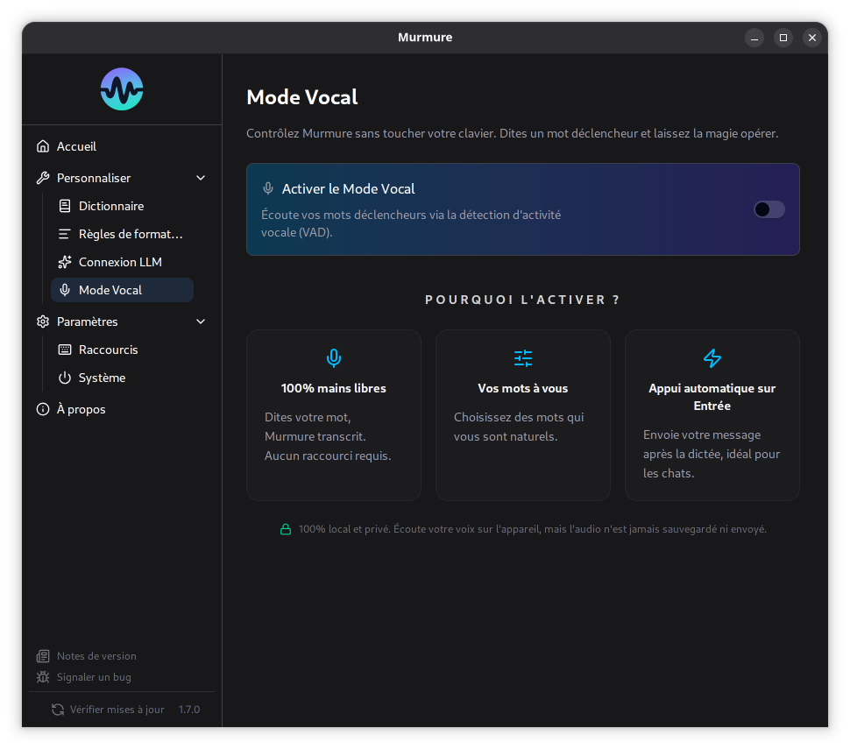Collapse the Personnaliser section chevron
The width and height of the screenshot is (850, 749).
point(201,178)
